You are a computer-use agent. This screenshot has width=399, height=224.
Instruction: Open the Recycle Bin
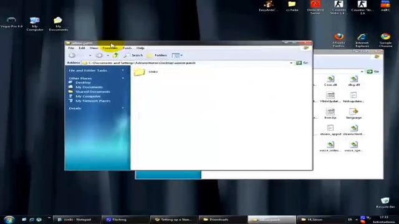[385, 203]
